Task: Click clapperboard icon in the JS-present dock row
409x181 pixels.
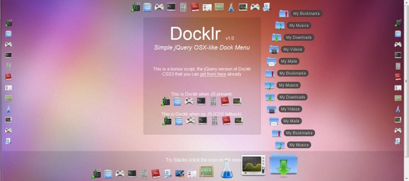Action: [x=165, y=101]
